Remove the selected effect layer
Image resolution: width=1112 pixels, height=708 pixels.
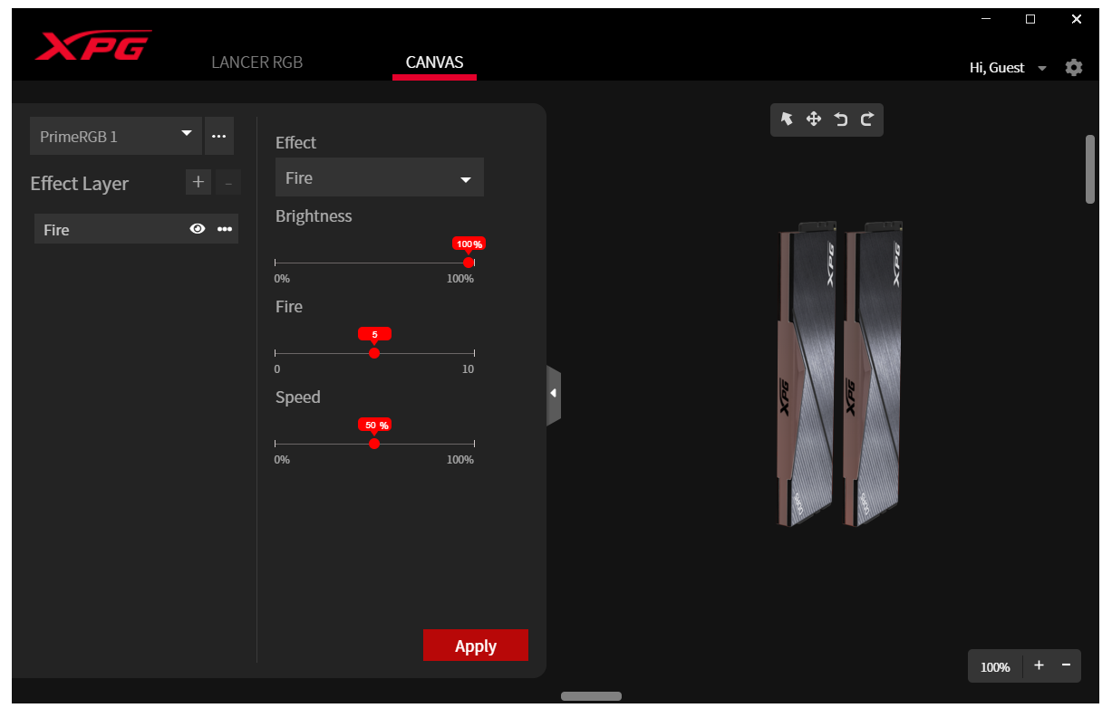(x=227, y=182)
